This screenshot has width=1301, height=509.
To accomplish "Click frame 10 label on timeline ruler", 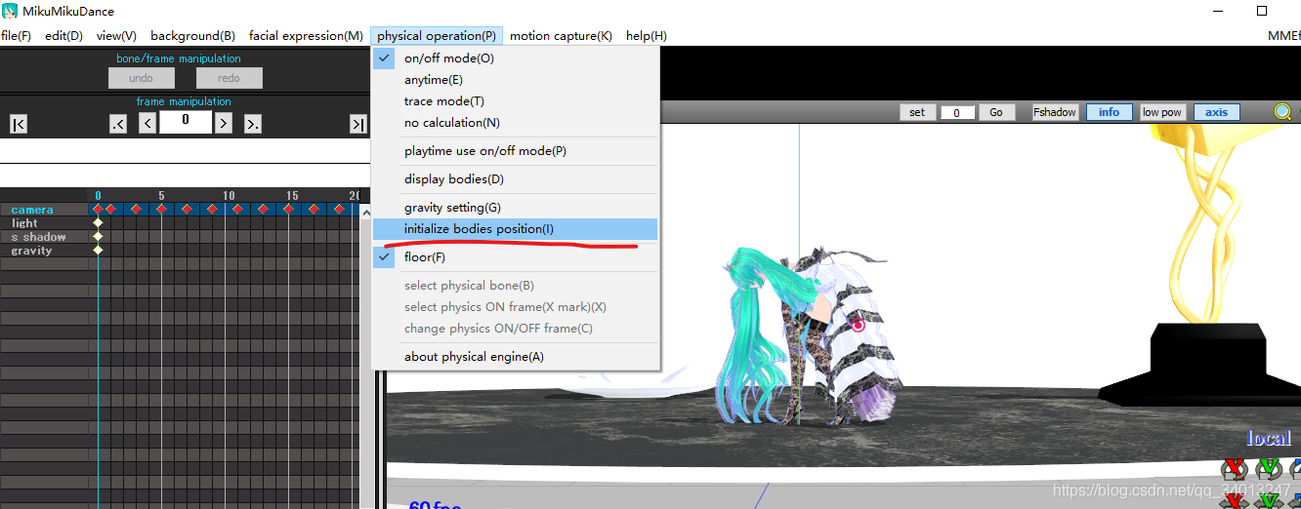I will [229, 196].
